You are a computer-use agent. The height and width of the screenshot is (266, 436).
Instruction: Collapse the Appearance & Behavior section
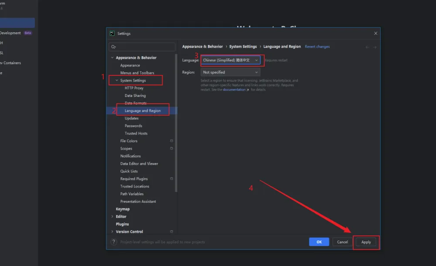112,58
